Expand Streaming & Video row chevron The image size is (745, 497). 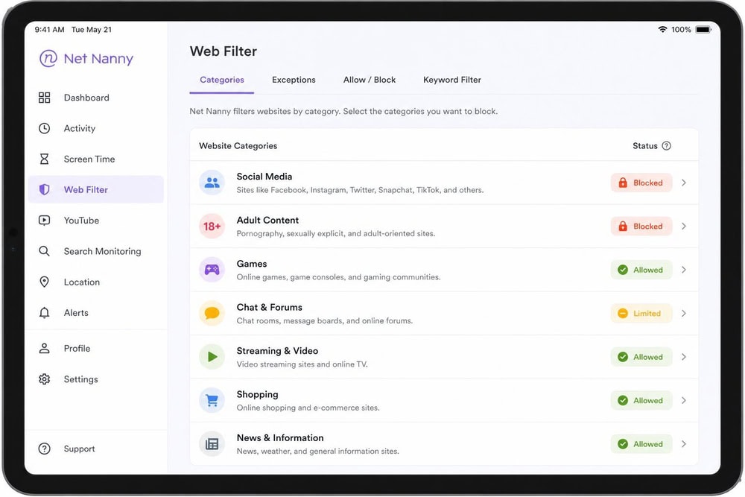[x=684, y=357]
